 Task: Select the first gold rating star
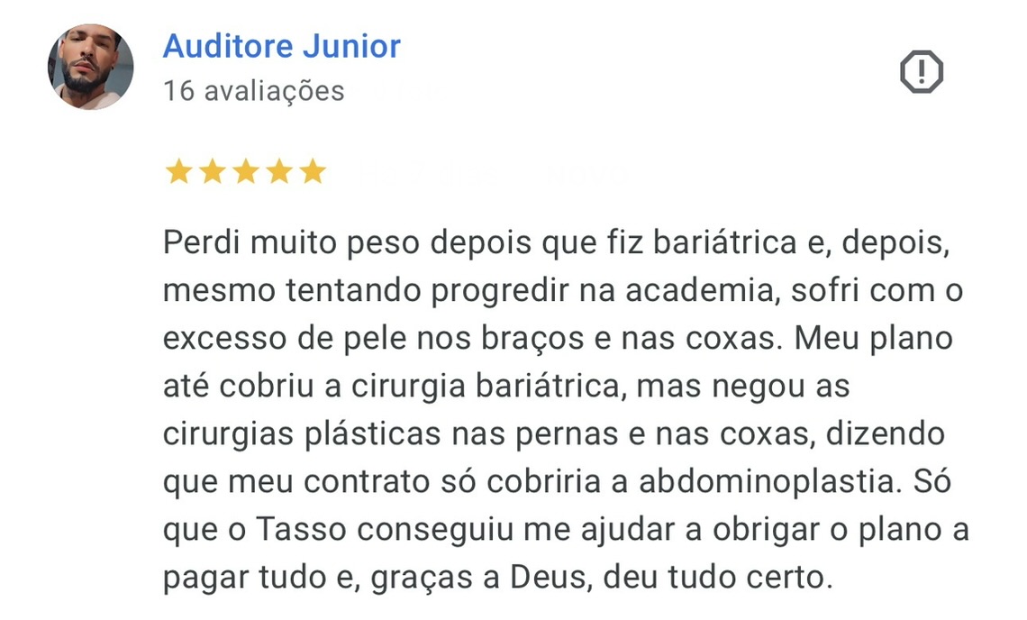point(177,171)
